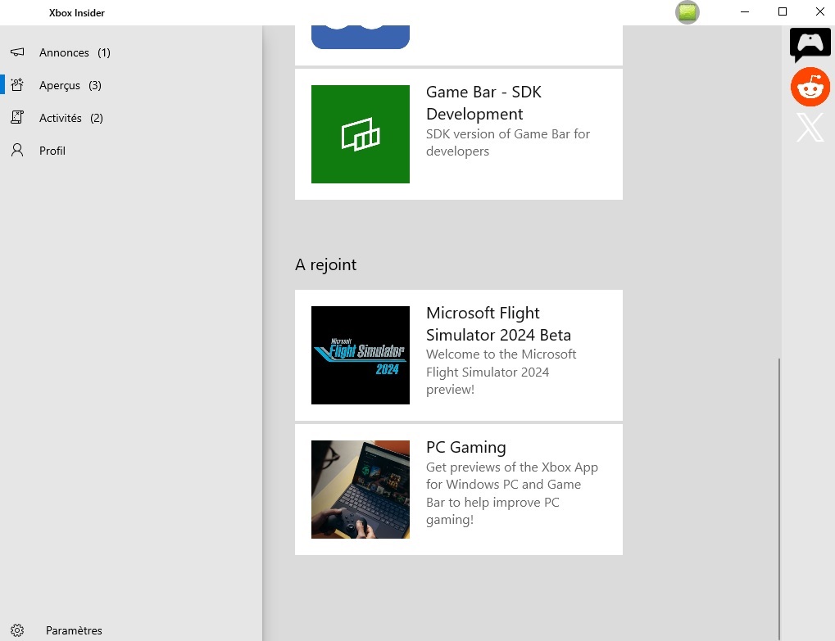The height and width of the screenshot is (641, 835).
Task: Click the partially visible blue preview tile
Action: [x=361, y=37]
